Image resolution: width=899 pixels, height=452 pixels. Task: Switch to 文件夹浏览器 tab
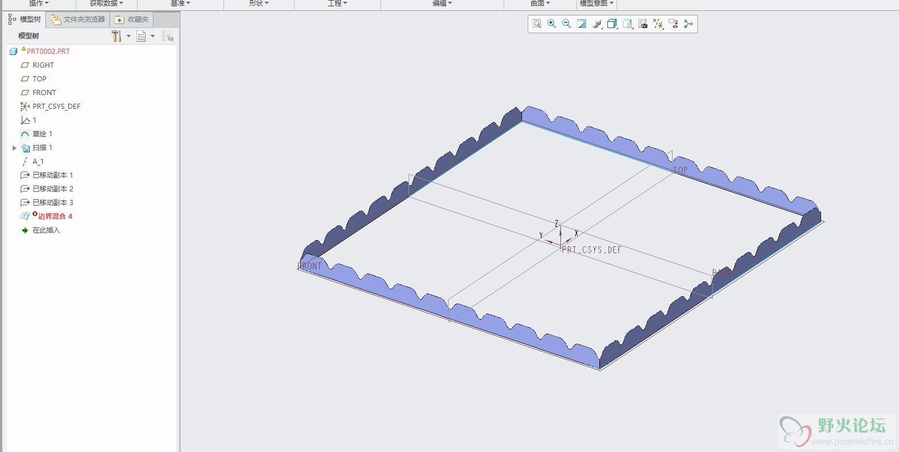click(78, 19)
